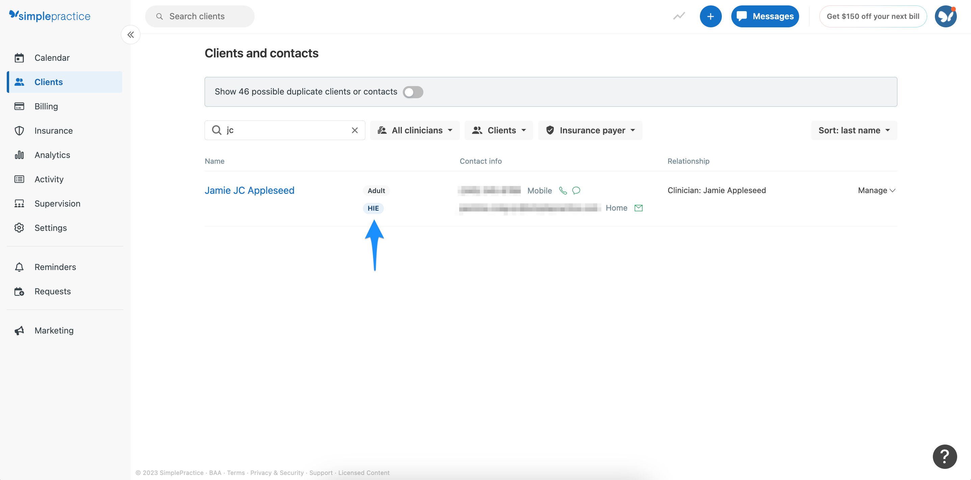The width and height of the screenshot is (971, 480).
Task: Click the top Search clients field
Action: tap(200, 16)
